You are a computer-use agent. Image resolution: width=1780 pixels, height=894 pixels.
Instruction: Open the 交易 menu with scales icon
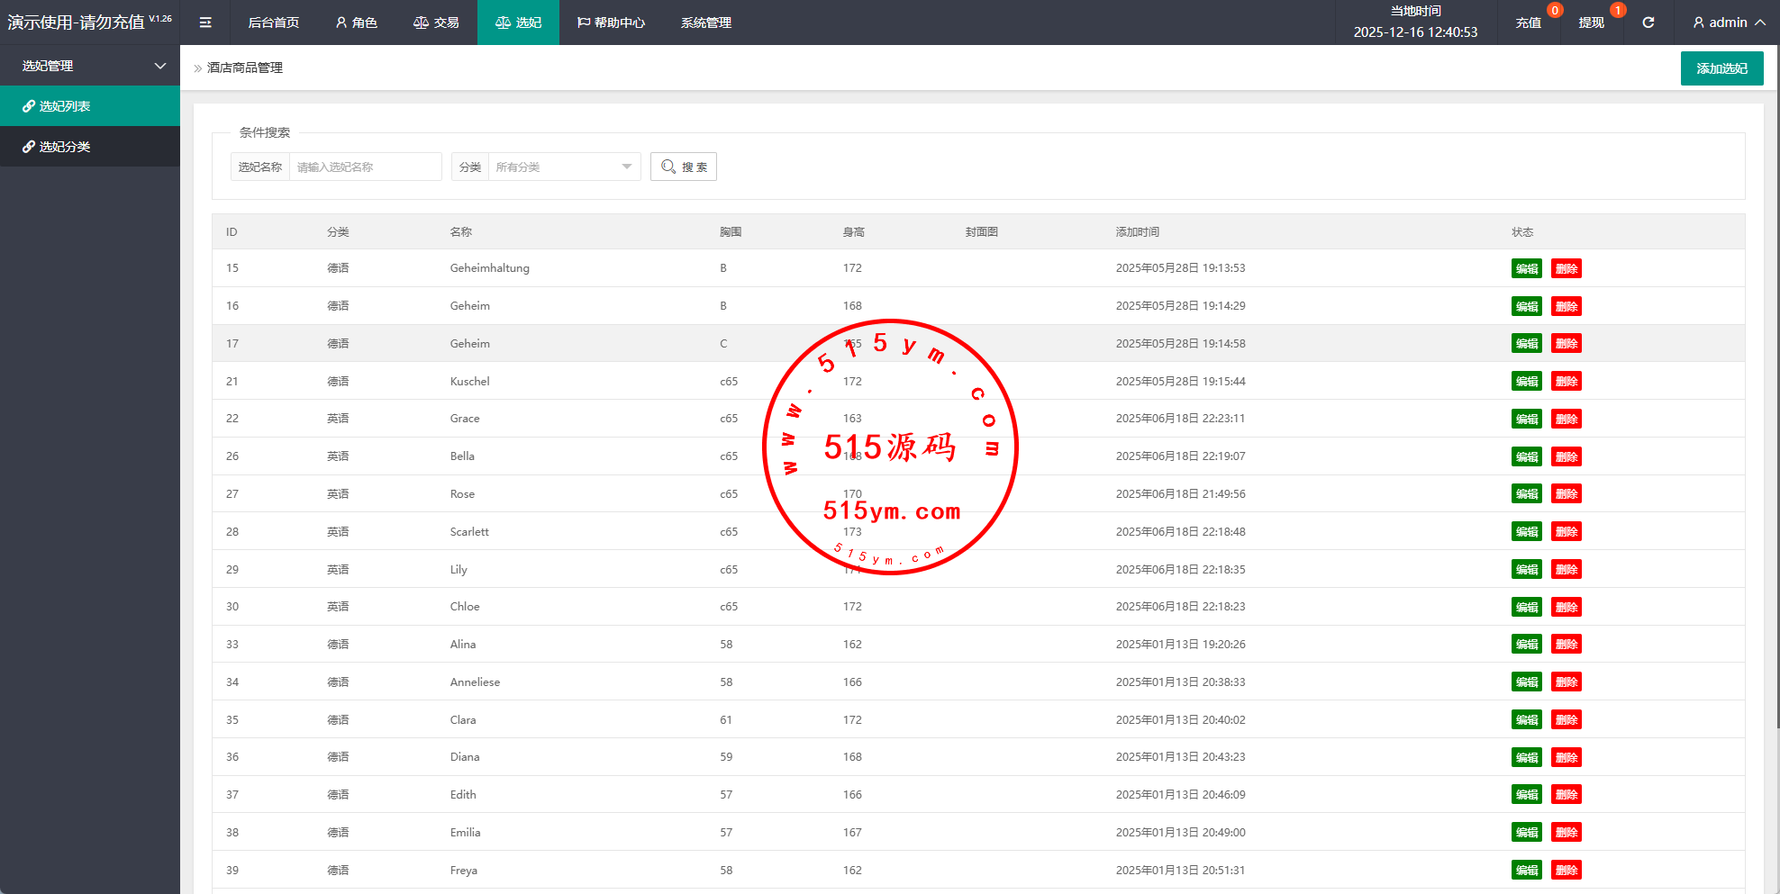coord(436,23)
